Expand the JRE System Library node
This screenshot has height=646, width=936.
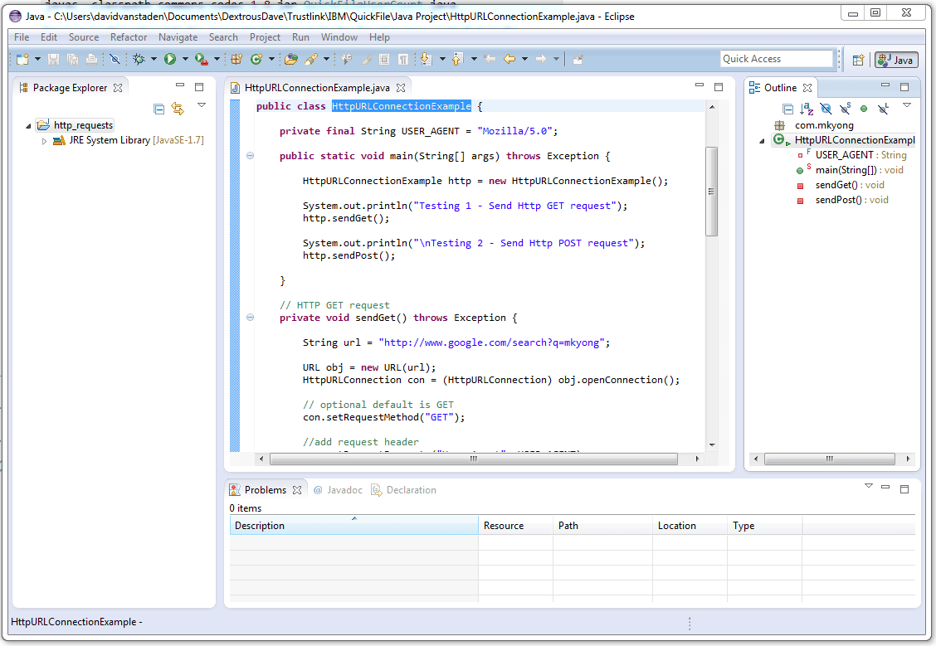44,141
